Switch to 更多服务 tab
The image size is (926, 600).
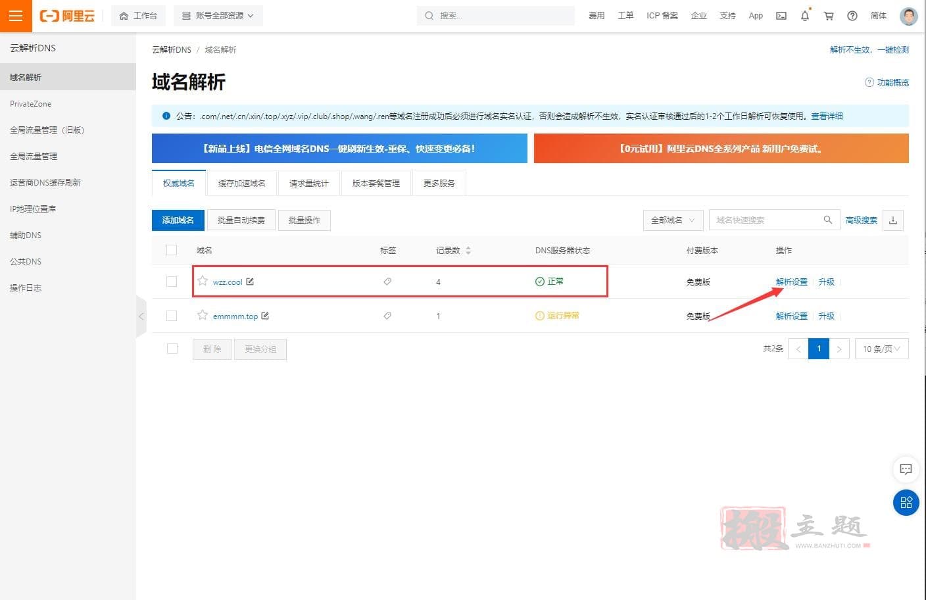coord(439,183)
